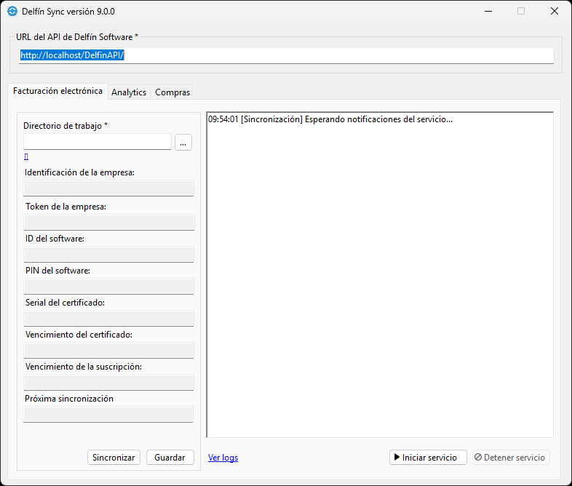Click the 'Directorio de trabajo *' label
The width and height of the screenshot is (572, 486).
pos(65,126)
